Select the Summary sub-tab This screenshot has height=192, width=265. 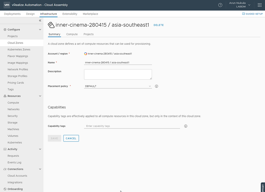(x=54, y=34)
